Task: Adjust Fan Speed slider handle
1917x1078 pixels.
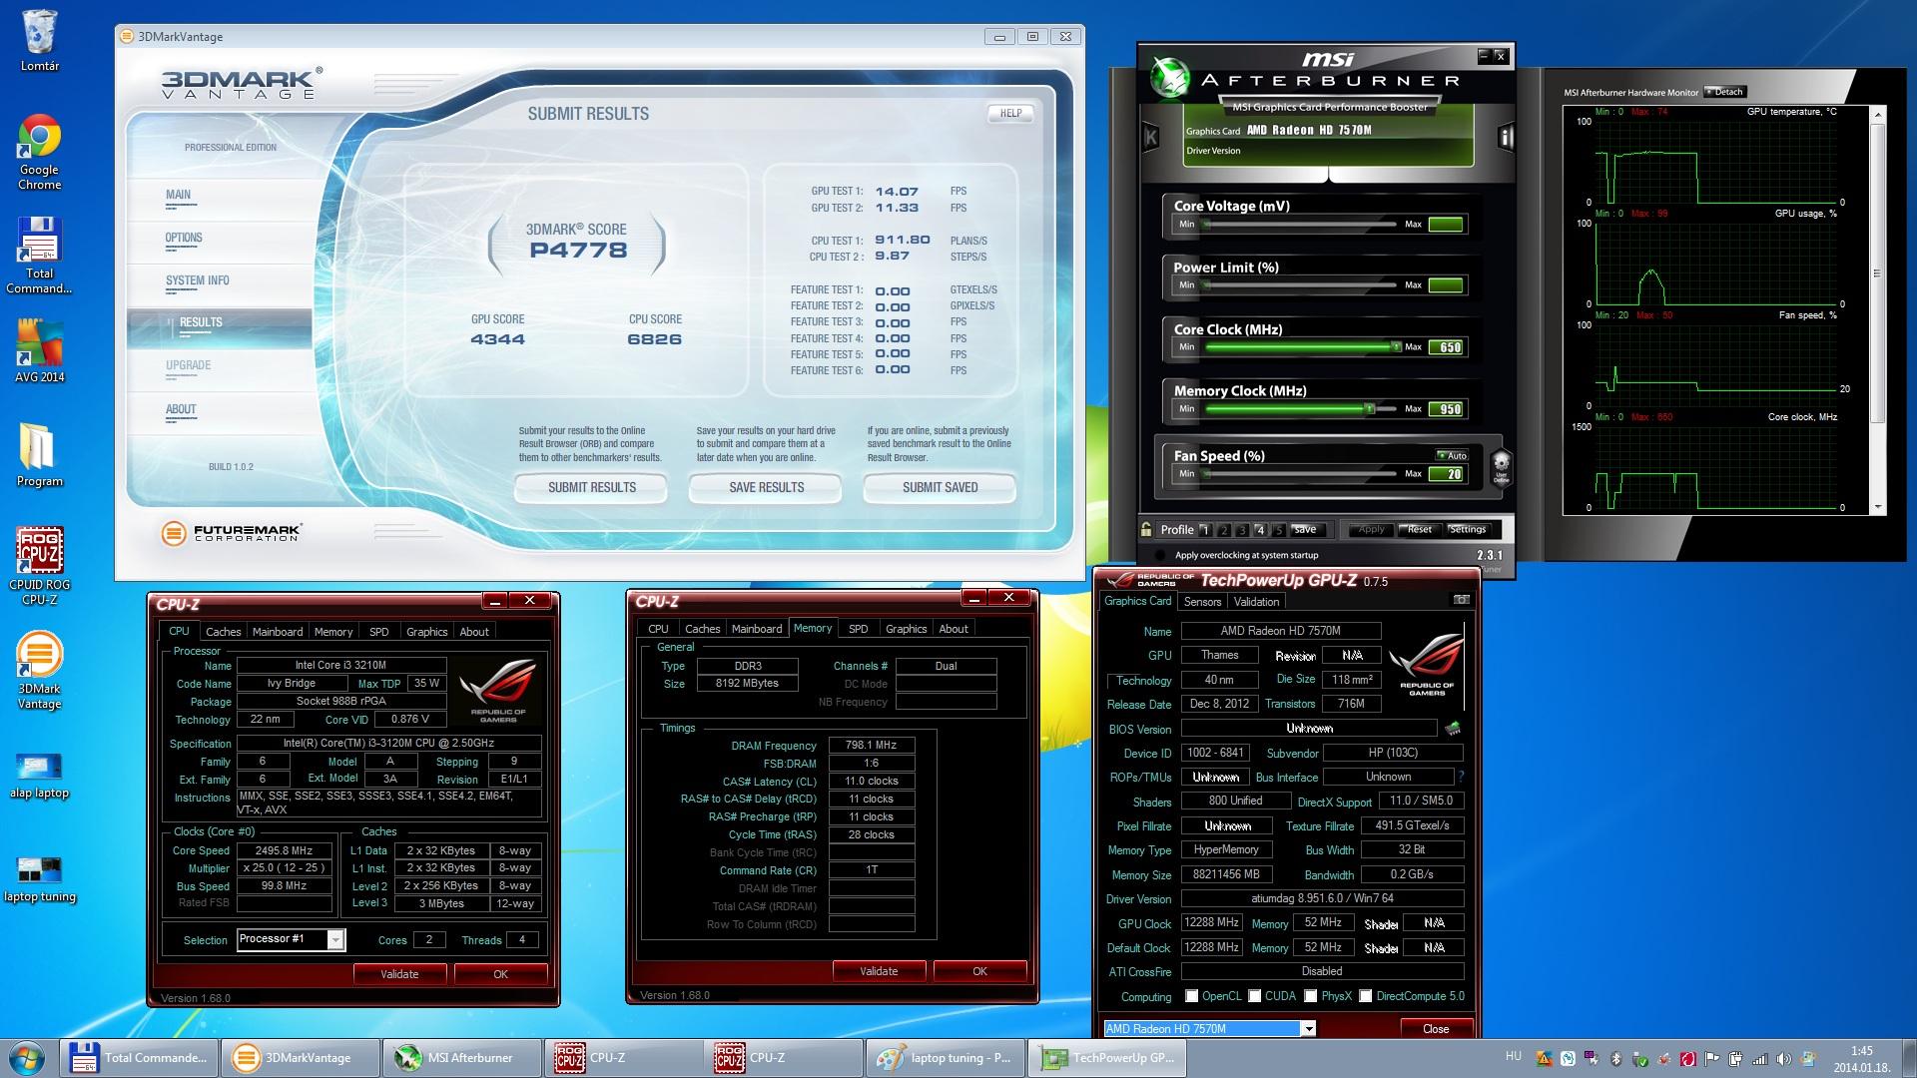Action: tap(1205, 474)
